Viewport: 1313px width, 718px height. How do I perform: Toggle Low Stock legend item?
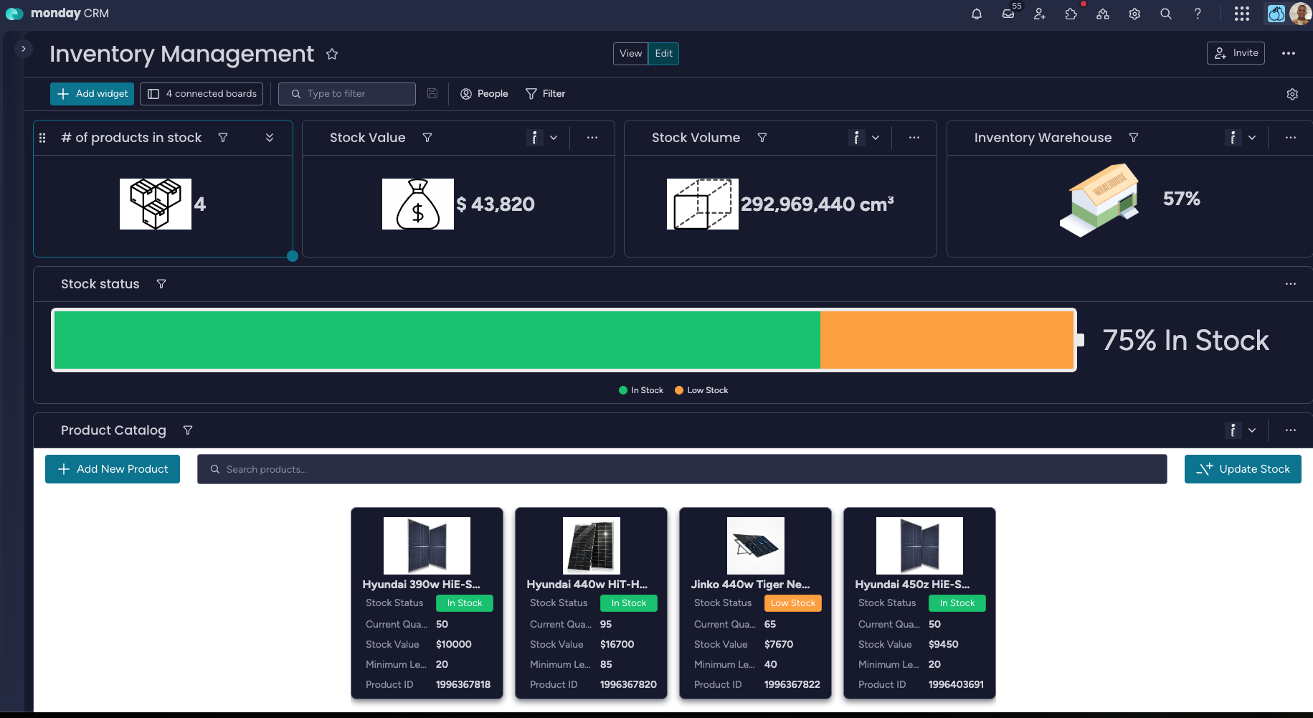click(701, 390)
